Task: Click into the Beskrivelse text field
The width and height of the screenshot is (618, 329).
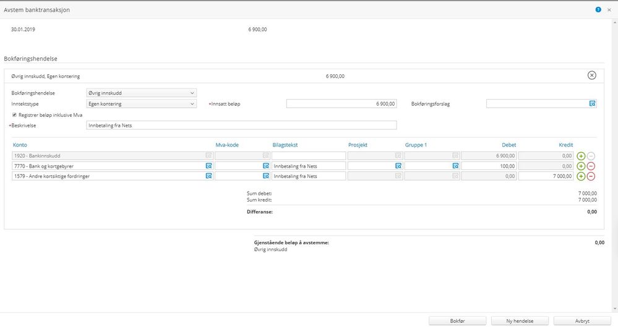Action: 241,126
